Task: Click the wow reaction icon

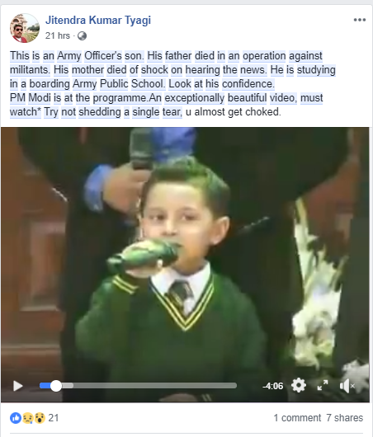Action: [40, 418]
